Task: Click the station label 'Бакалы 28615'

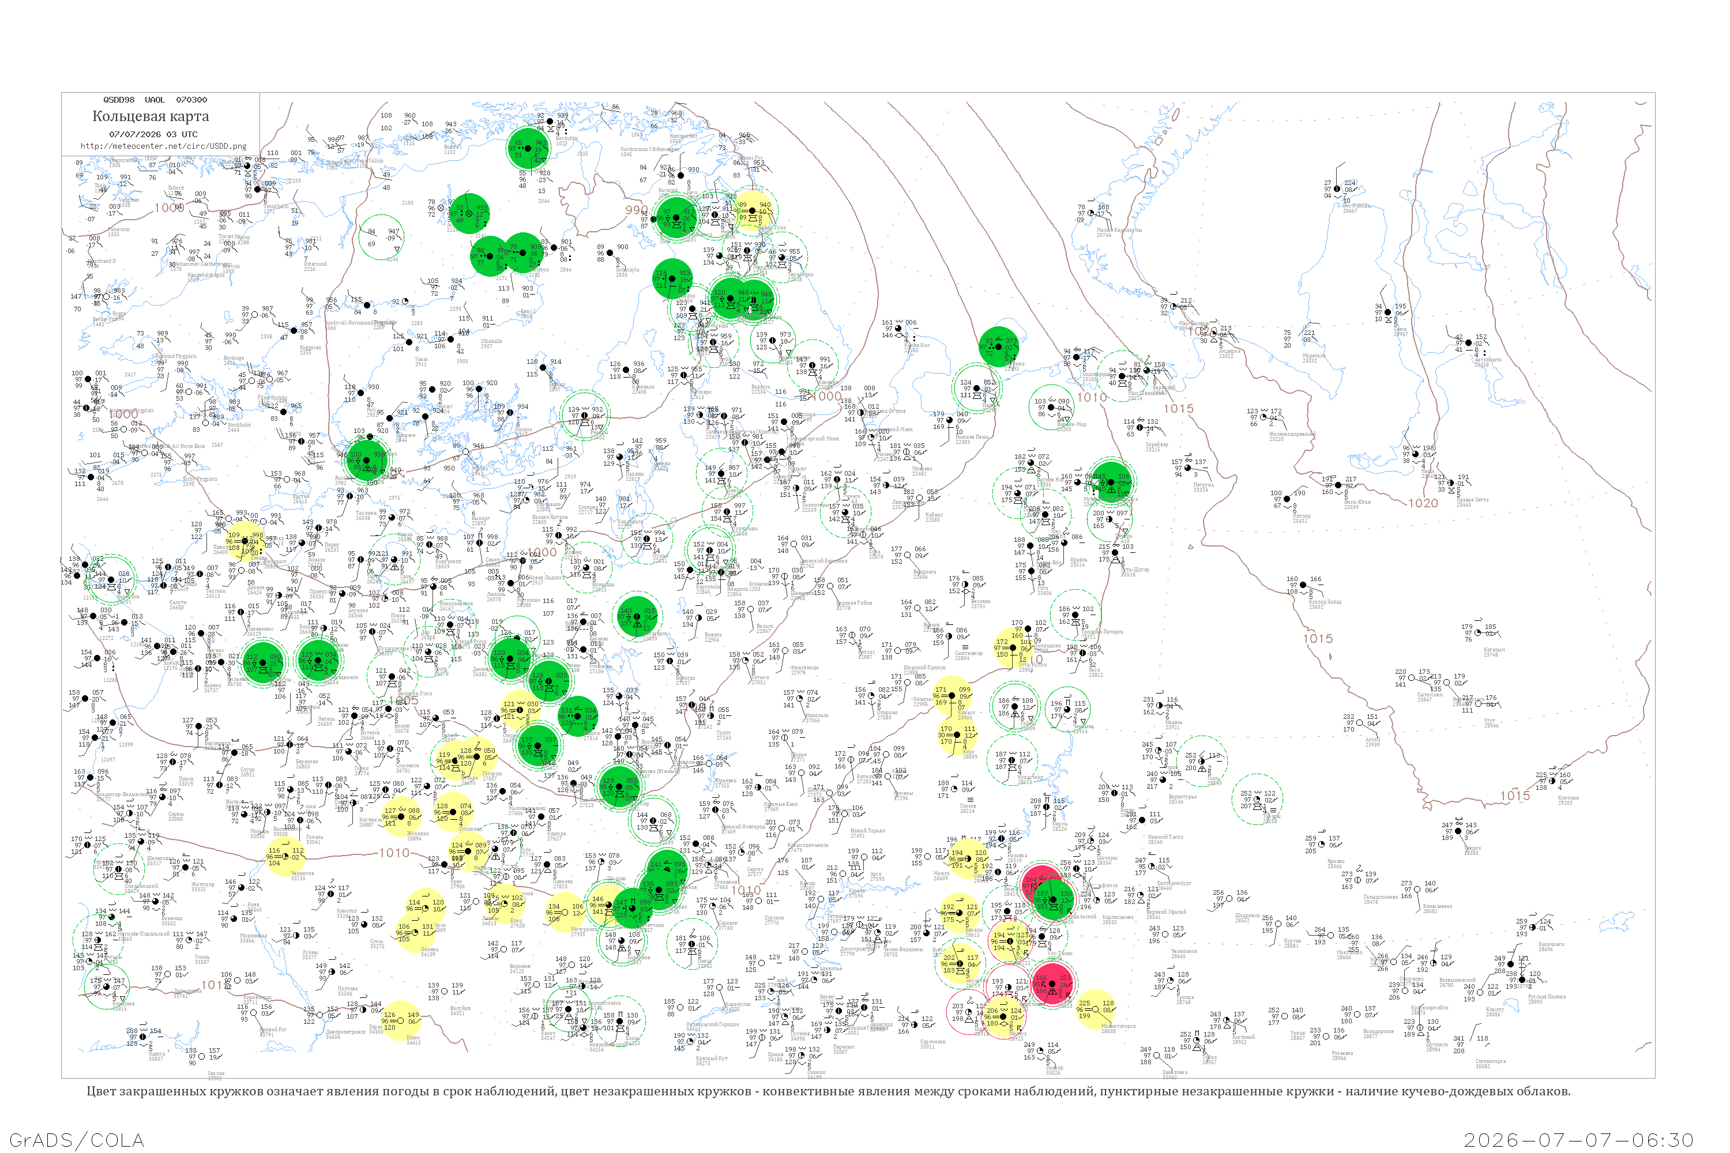Action: pyautogui.click(x=974, y=932)
